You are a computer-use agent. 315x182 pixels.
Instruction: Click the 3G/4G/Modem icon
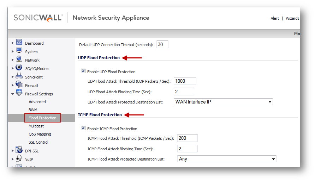19,67
